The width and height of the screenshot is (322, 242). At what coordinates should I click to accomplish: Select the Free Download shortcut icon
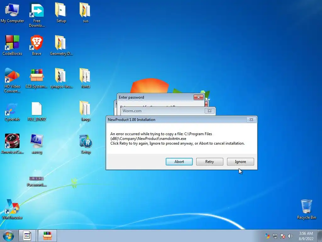(x=37, y=15)
